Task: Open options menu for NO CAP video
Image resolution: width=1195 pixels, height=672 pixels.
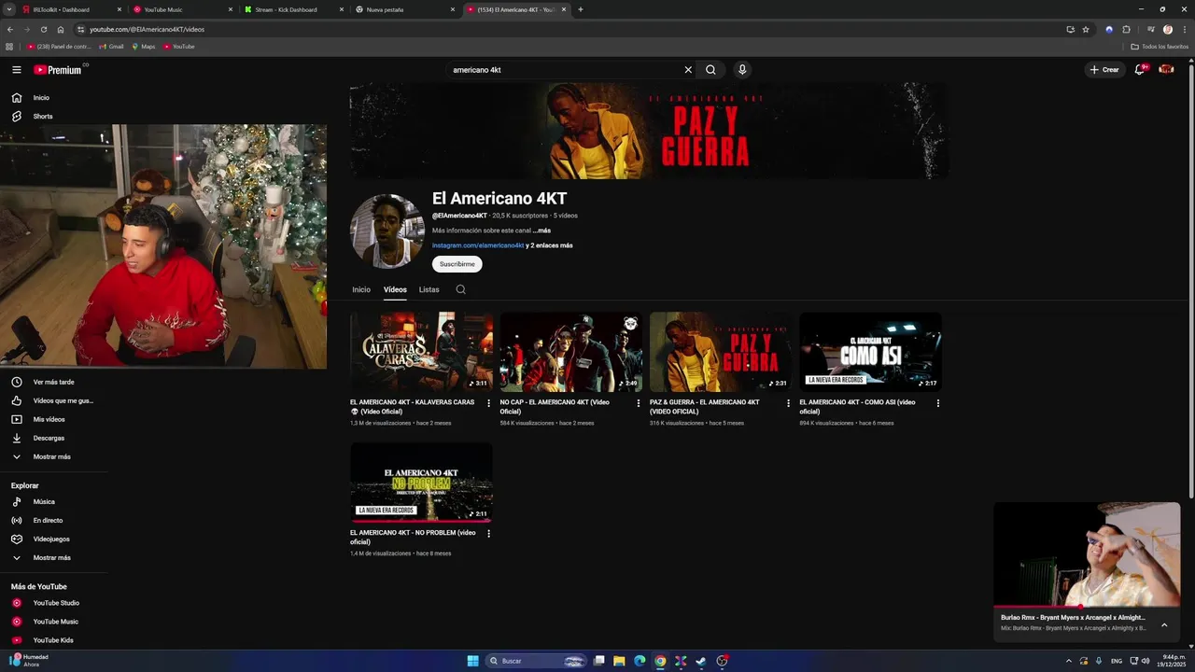Action: tap(639, 403)
